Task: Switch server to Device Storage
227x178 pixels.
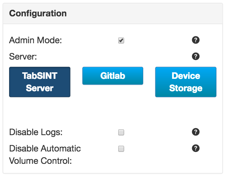Action: (186, 82)
